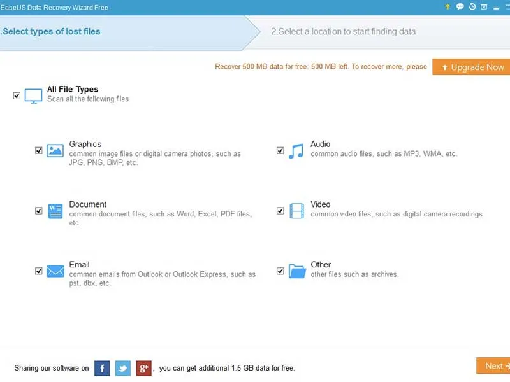This screenshot has width=510, height=382.
Task: Click the Graphics picture icon
Action: tap(55, 151)
